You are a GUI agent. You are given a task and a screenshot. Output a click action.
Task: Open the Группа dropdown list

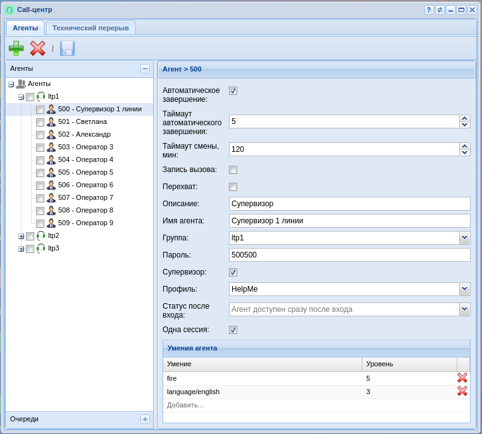pos(464,238)
